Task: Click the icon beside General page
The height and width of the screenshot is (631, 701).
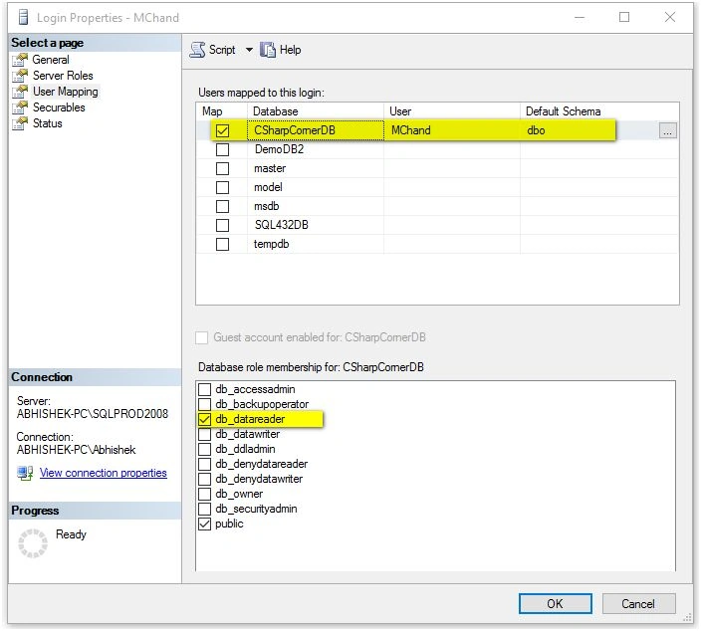Action: click(x=20, y=60)
